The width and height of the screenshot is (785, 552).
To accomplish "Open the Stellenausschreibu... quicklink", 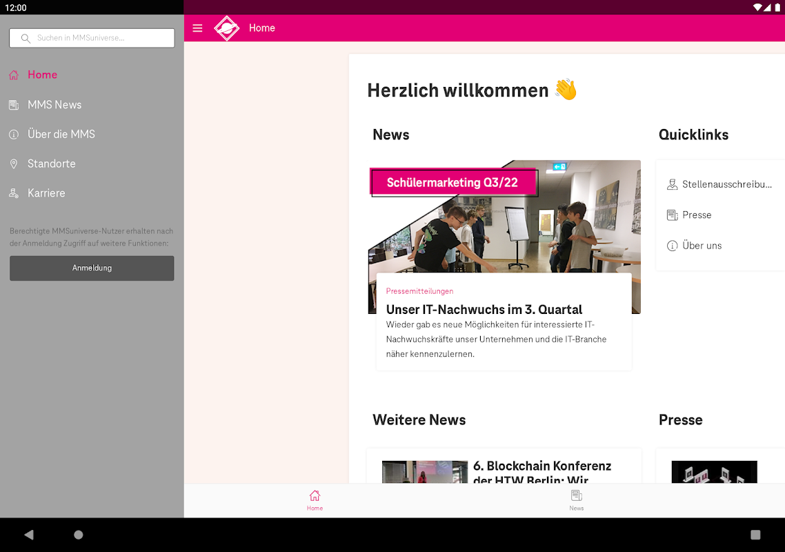I will 727,184.
